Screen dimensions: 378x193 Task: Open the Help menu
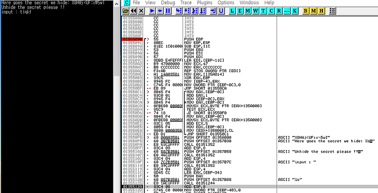(x=269, y=3)
